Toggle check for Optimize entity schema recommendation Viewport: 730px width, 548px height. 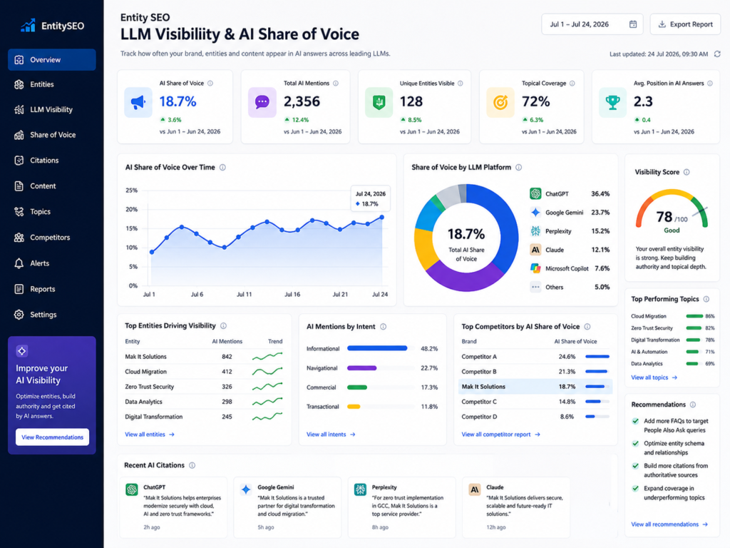pyautogui.click(x=635, y=444)
